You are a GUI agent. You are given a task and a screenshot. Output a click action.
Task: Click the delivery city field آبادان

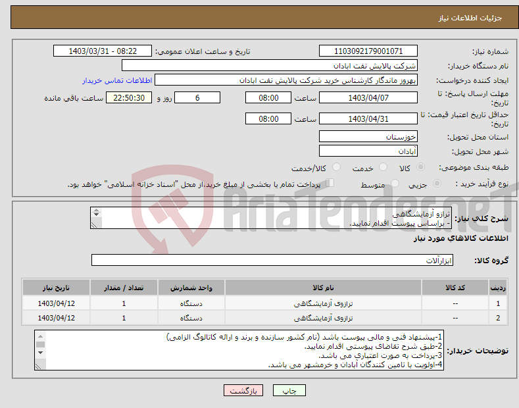pyautogui.click(x=368, y=151)
